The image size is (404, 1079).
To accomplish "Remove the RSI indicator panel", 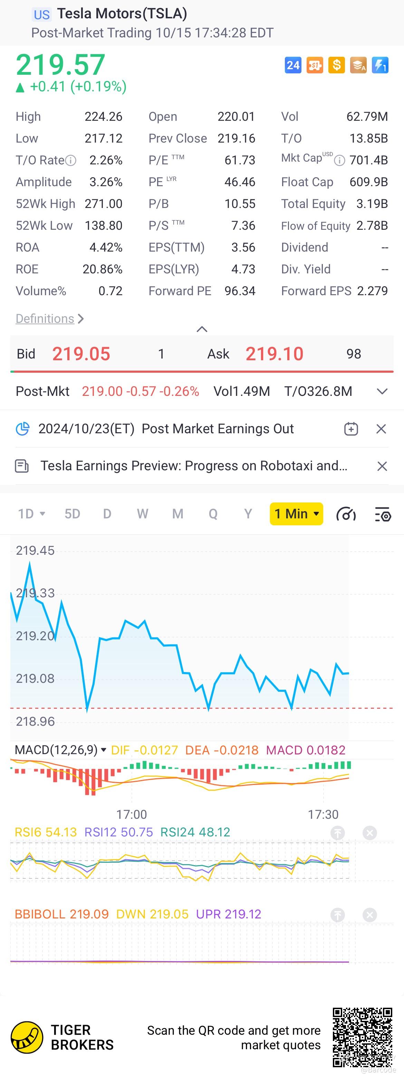I will click(369, 833).
